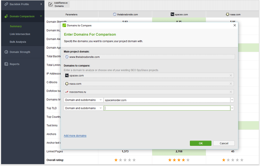260x166 pixels.
Task: Click the Add/Remove Domains edit icon
Action: [50, 5]
